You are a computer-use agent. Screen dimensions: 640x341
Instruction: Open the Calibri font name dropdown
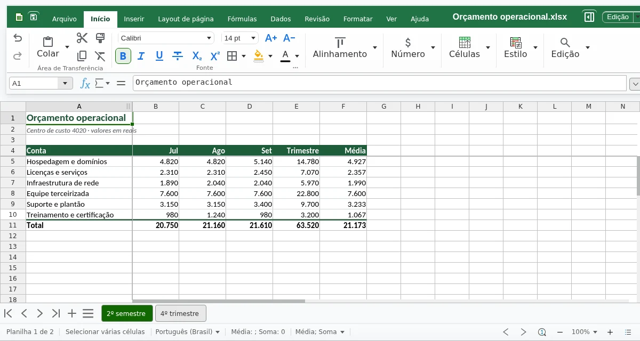(x=210, y=38)
